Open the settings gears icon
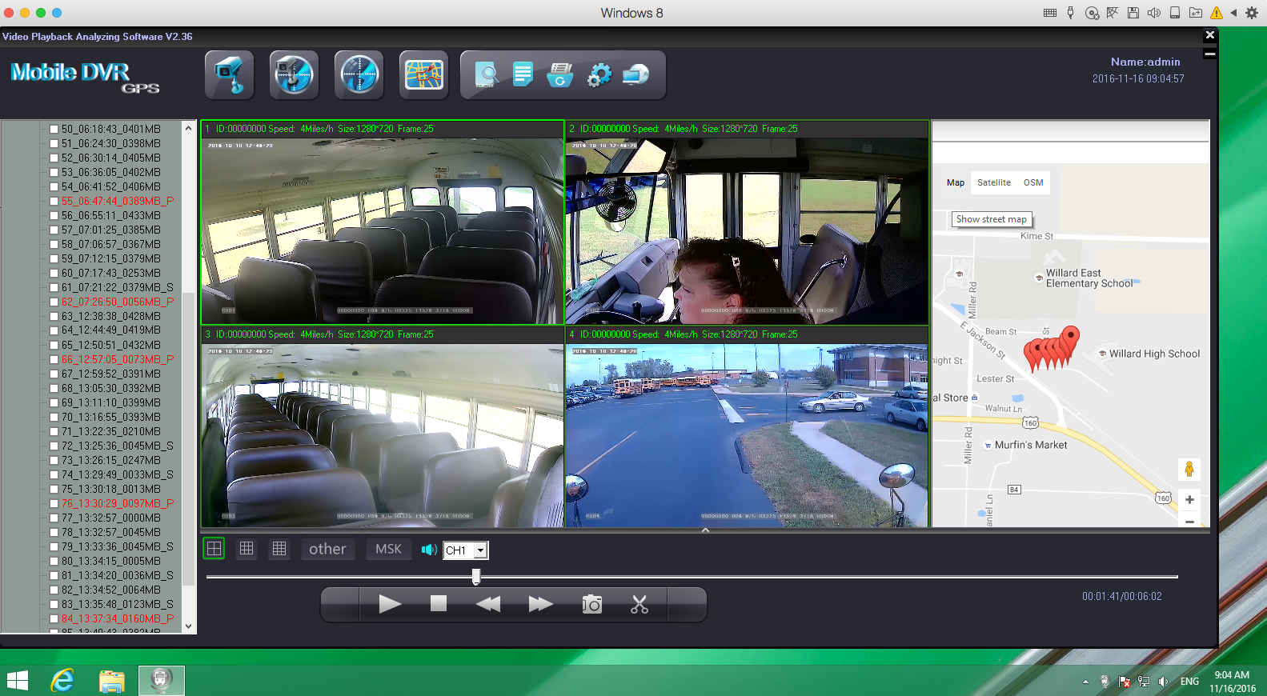 [x=599, y=75]
